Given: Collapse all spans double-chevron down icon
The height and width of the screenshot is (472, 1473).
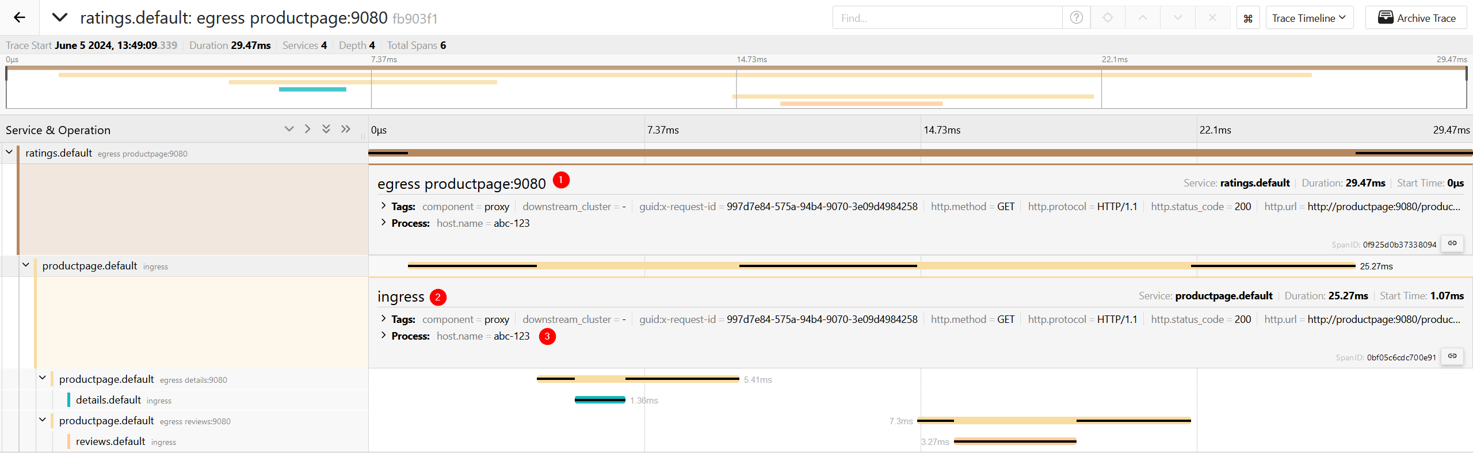Looking at the screenshot, I should (x=326, y=129).
